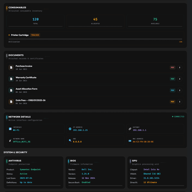This screenshot has width=192, height=192.
Task: Select the Total 120 stat card
Action: click(36, 22)
